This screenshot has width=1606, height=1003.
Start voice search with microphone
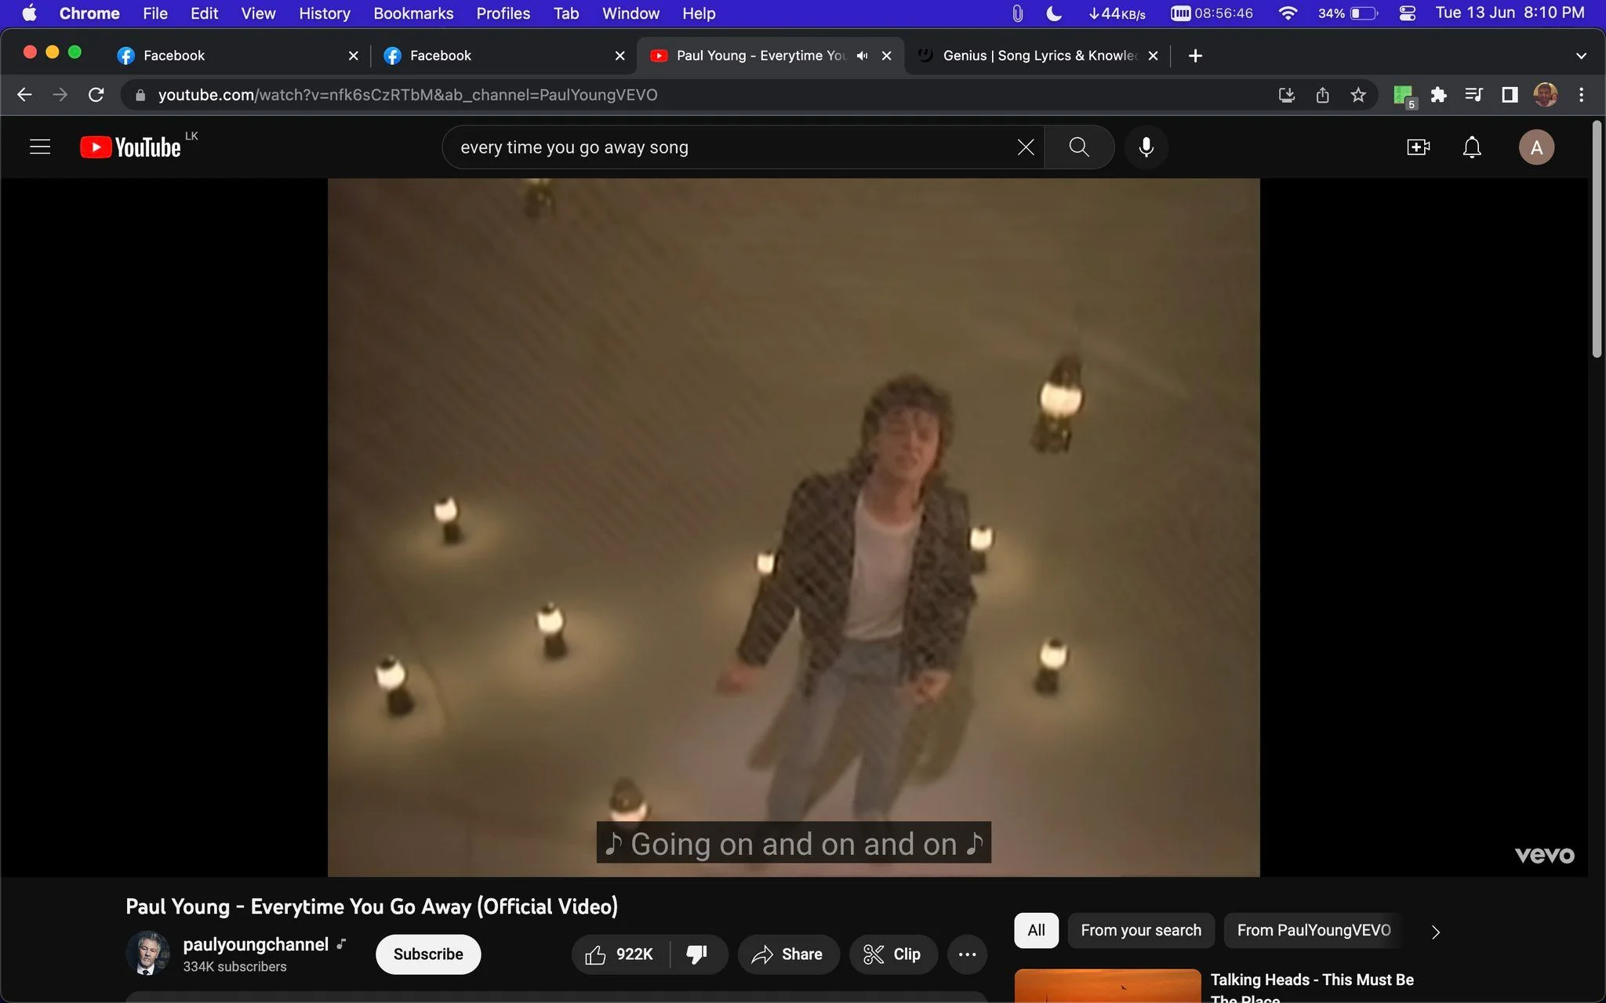[x=1146, y=147]
